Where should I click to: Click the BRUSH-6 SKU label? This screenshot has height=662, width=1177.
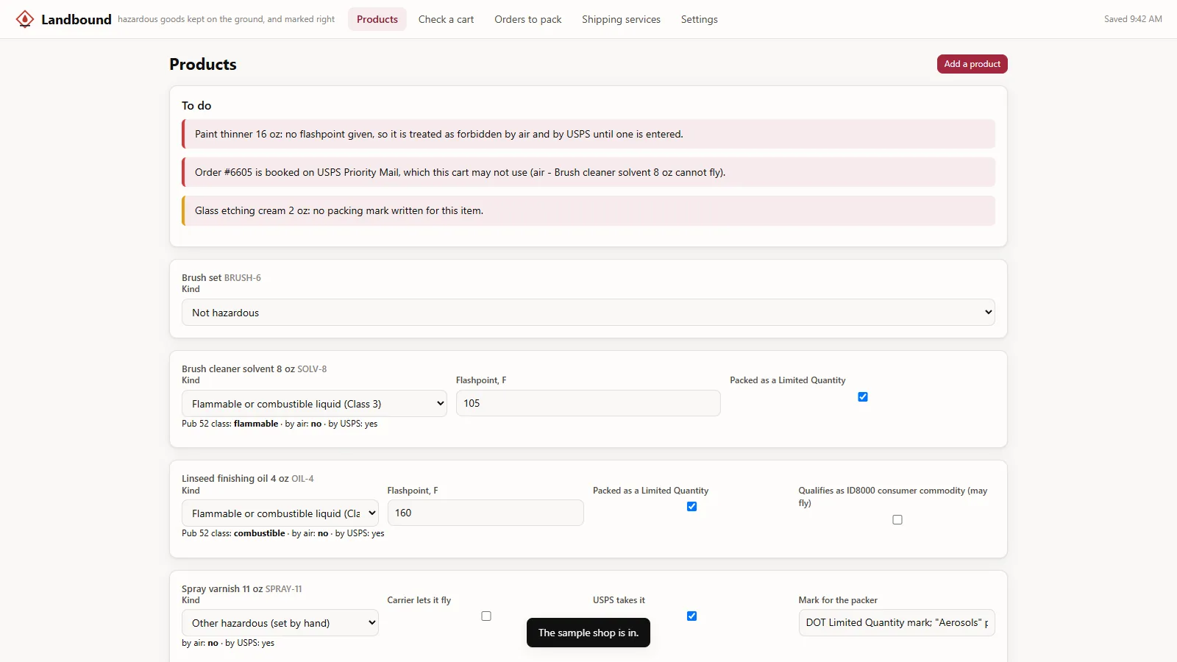(x=243, y=278)
